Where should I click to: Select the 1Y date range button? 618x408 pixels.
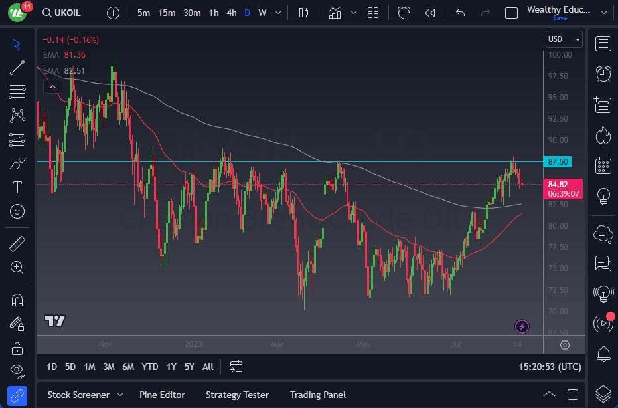[x=171, y=366]
